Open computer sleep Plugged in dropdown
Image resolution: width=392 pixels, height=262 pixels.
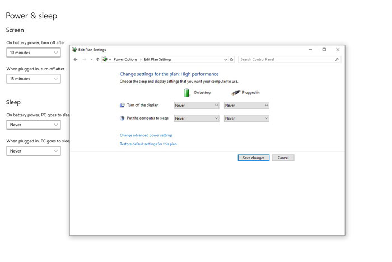click(246, 118)
